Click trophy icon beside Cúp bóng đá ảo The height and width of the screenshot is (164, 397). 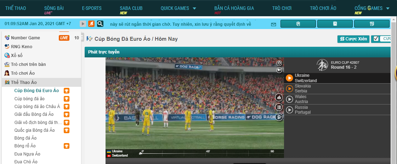[x=66, y=98]
